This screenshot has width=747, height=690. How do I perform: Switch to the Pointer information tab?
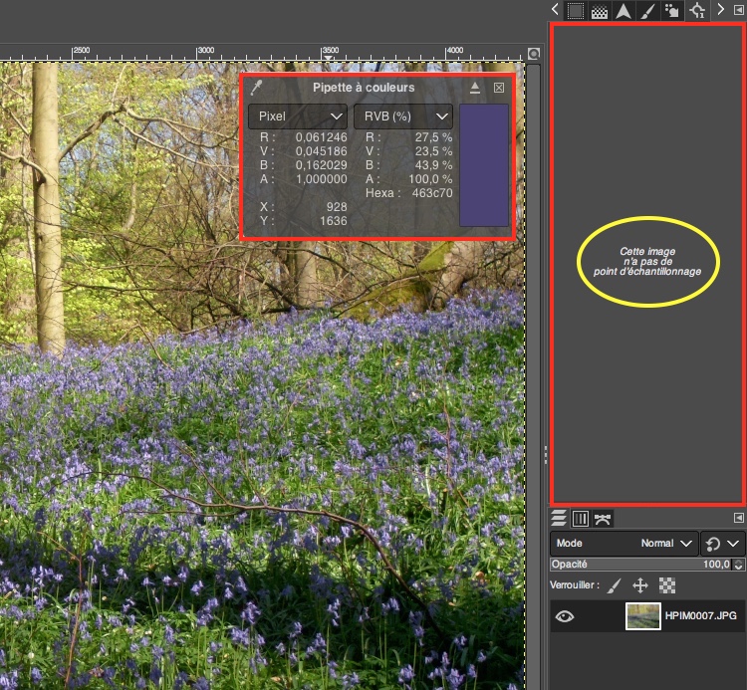tap(624, 10)
